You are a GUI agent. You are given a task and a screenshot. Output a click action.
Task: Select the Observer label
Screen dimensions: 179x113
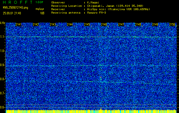point(58,3)
